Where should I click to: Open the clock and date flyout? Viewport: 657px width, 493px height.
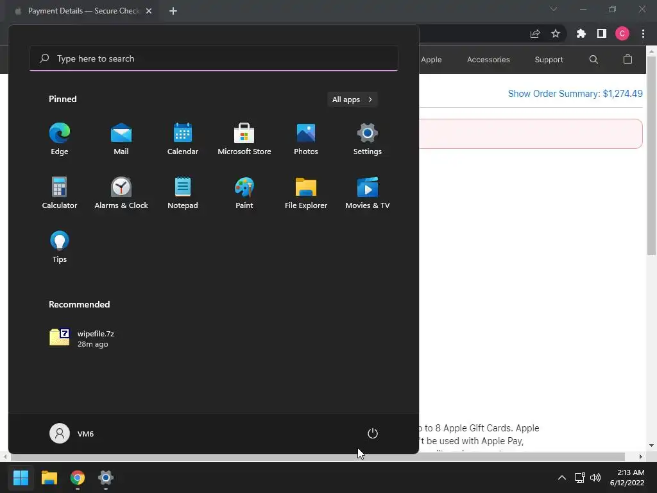627,478
